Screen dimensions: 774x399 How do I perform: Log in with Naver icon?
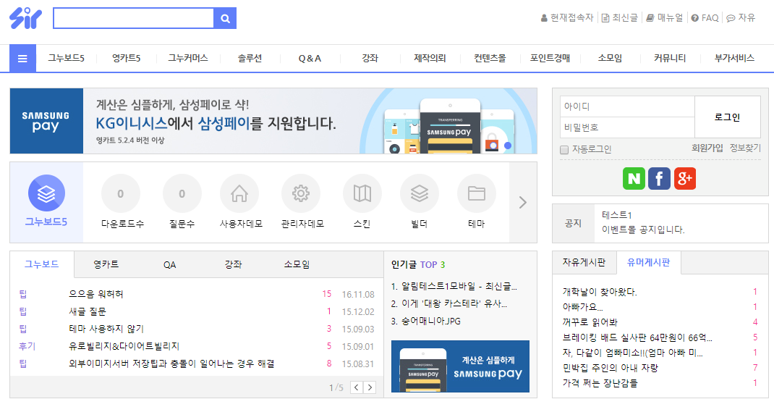[634, 178]
